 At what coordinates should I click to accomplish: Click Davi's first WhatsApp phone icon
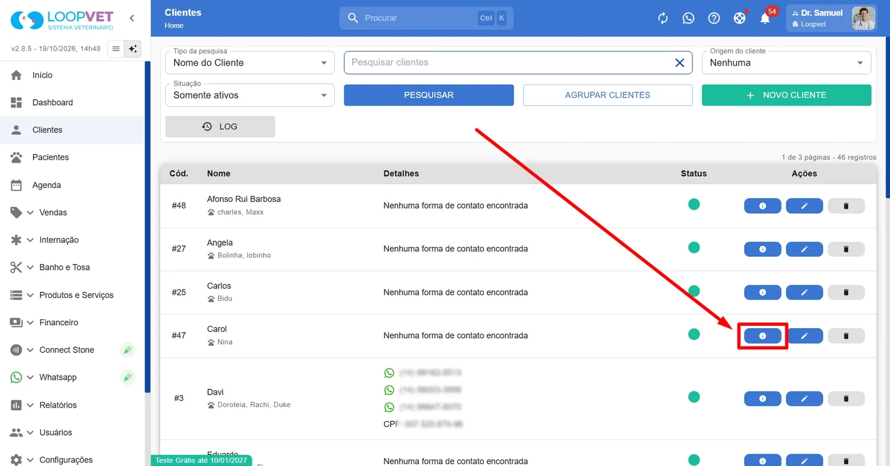coord(389,373)
